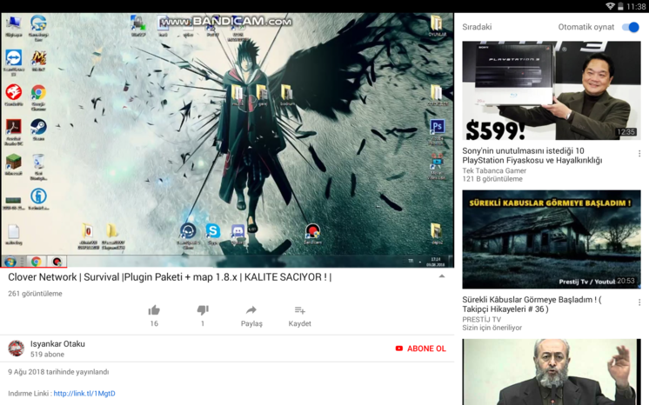The width and height of the screenshot is (649, 405).
Task: Tap the Clover Network video title
Action: (x=170, y=277)
